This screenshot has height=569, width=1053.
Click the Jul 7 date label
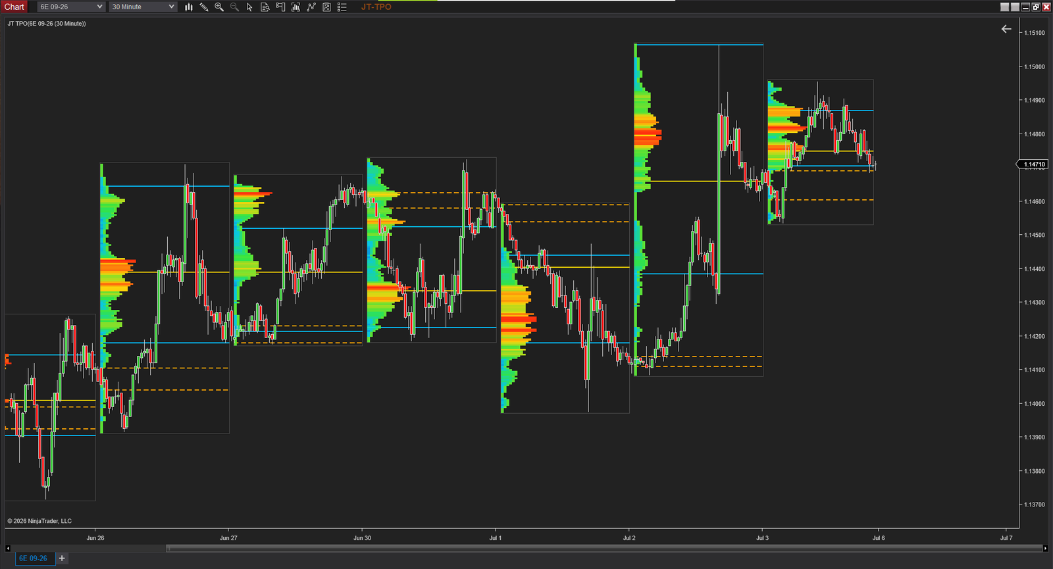tap(1006, 538)
